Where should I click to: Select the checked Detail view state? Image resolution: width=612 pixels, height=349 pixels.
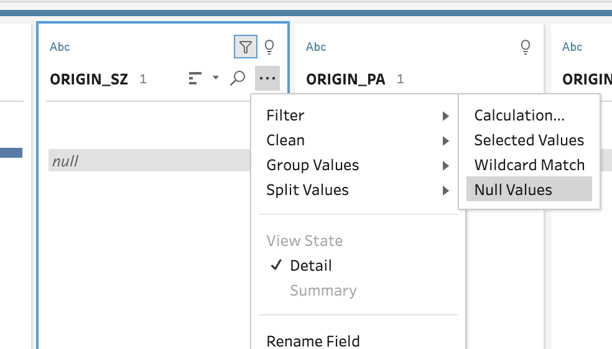coord(310,266)
